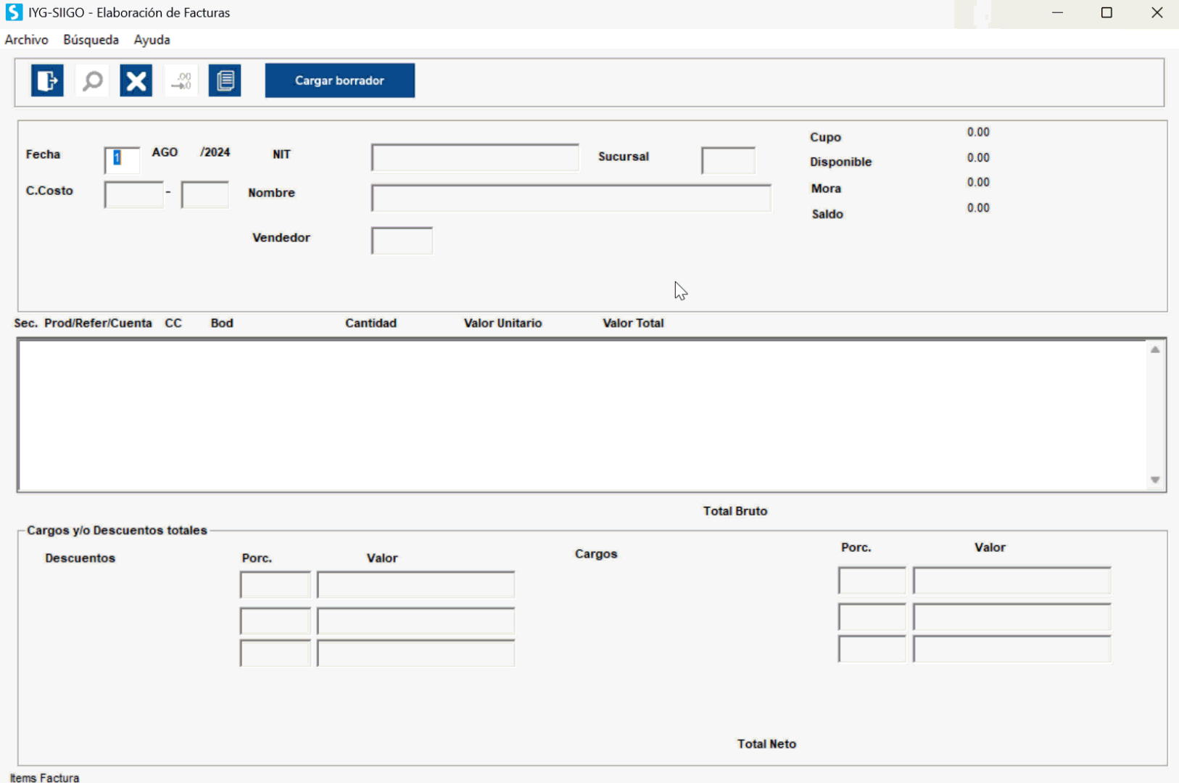The width and height of the screenshot is (1179, 783).
Task: Click the second C.Costo field after the dash
Action: point(205,194)
